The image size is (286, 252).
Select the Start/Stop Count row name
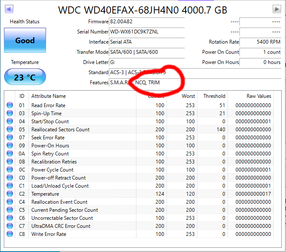pos(50,122)
